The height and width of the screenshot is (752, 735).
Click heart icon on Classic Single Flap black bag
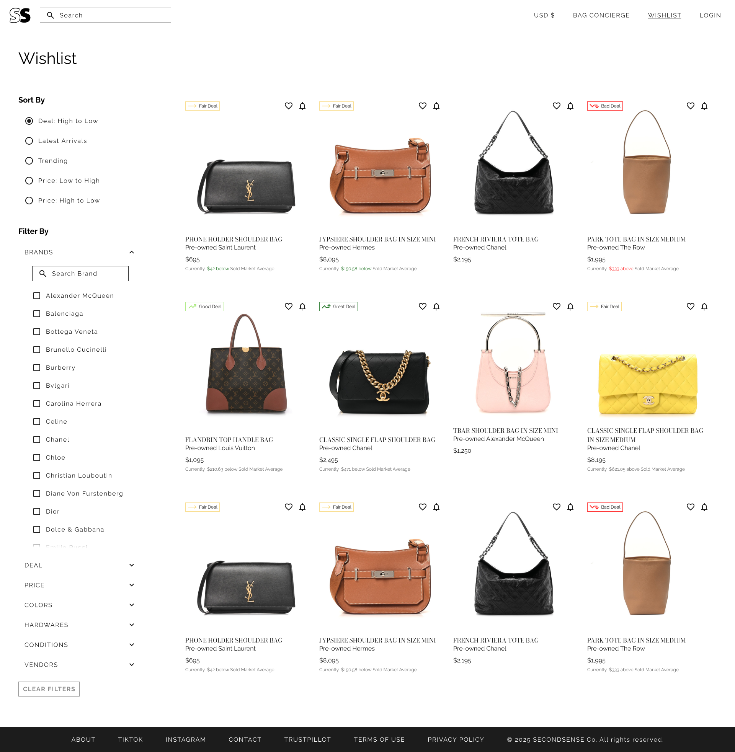422,307
